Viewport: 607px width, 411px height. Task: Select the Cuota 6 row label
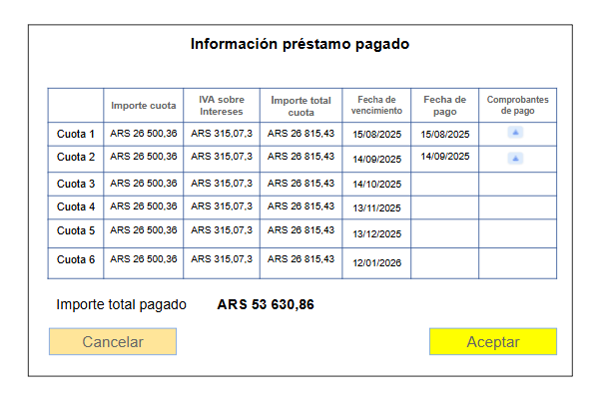tap(76, 259)
